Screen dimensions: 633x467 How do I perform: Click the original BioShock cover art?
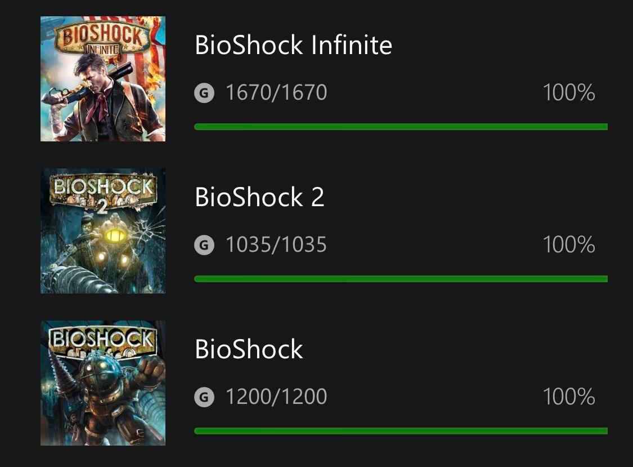click(x=102, y=383)
